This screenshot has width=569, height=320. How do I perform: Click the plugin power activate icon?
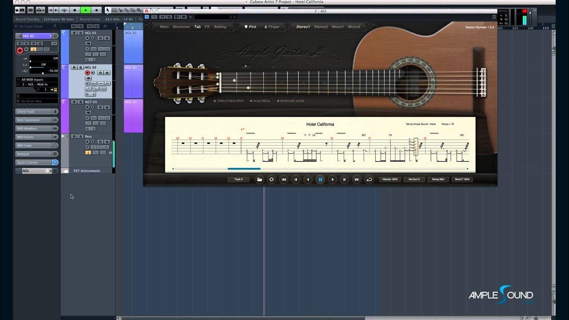click(147, 17)
